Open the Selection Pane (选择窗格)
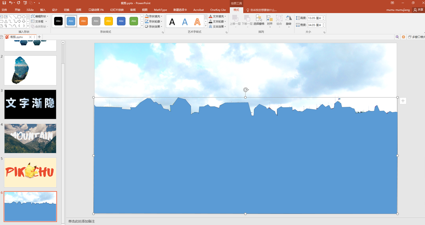 (259, 20)
